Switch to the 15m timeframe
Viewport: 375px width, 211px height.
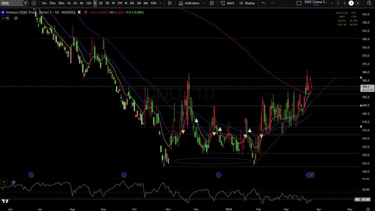(52, 3)
